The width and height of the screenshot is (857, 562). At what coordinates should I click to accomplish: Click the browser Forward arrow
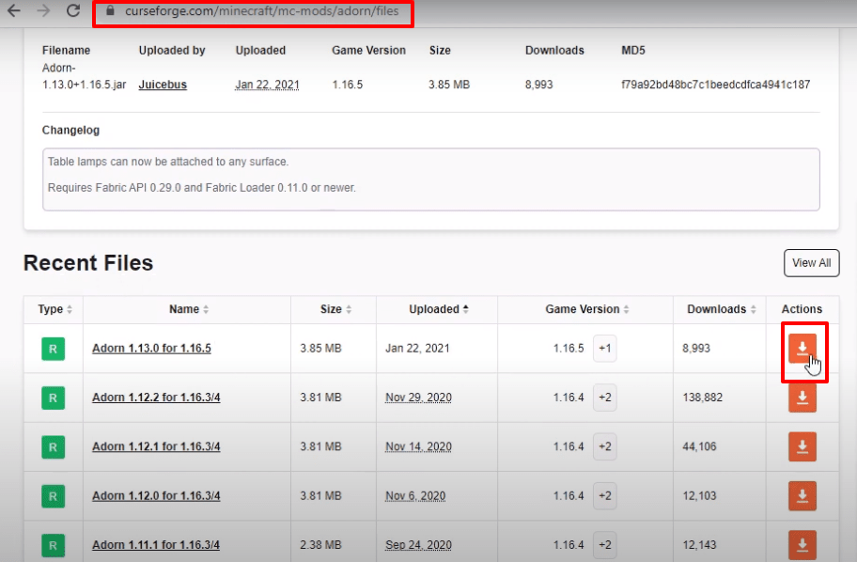click(x=43, y=10)
